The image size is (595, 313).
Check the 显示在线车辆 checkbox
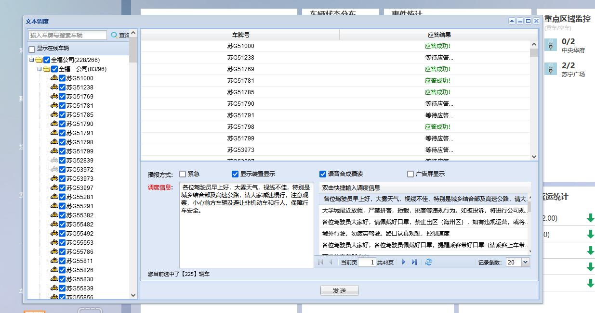pyautogui.click(x=32, y=49)
